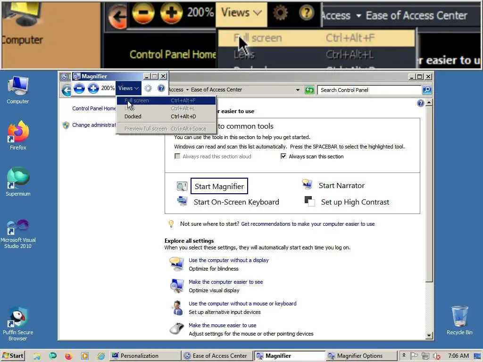Select Firefox desktop shortcut
The height and width of the screenshot is (362, 483).
pyautogui.click(x=18, y=135)
